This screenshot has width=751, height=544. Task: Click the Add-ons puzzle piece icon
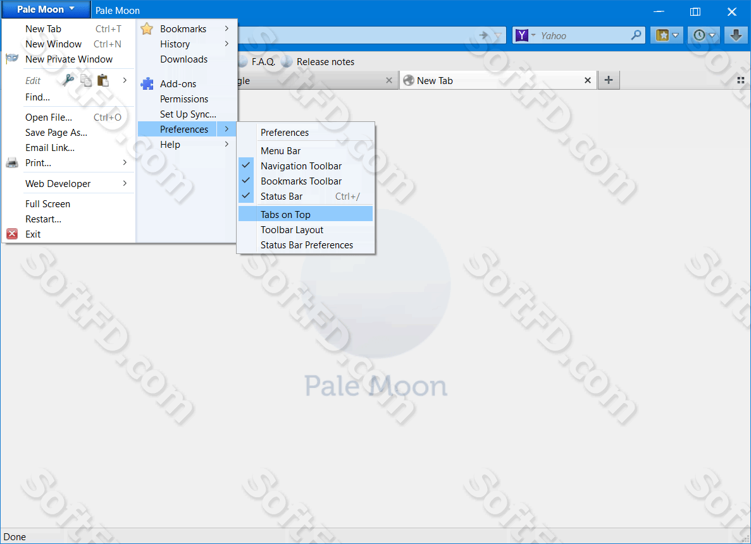(147, 83)
